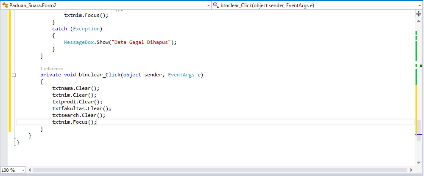Click the horizontal scrollbar left arrow
The height and width of the screenshot is (176, 424).
tap(30, 170)
